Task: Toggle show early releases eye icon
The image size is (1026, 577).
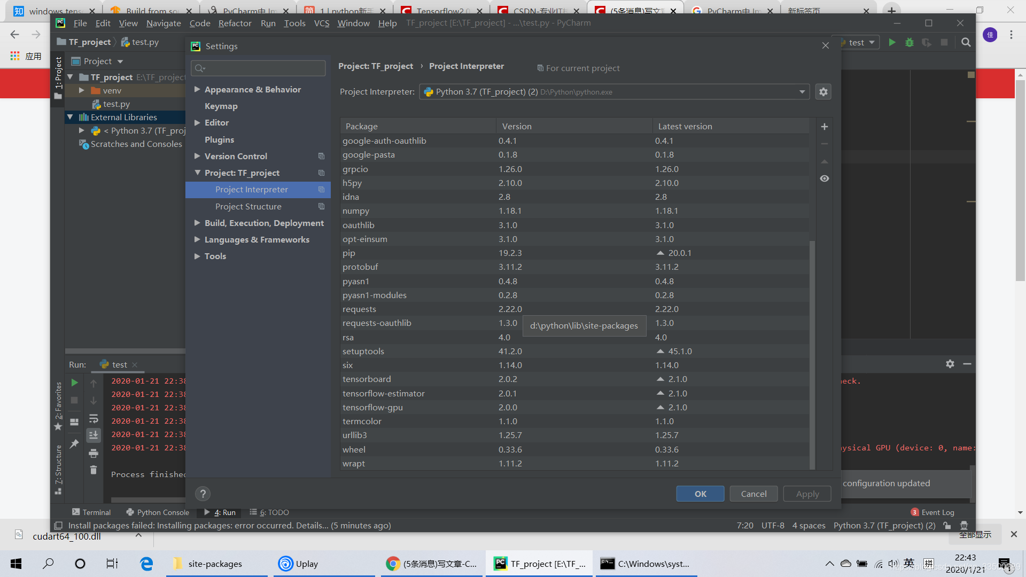Action: pyautogui.click(x=824, y=178)
